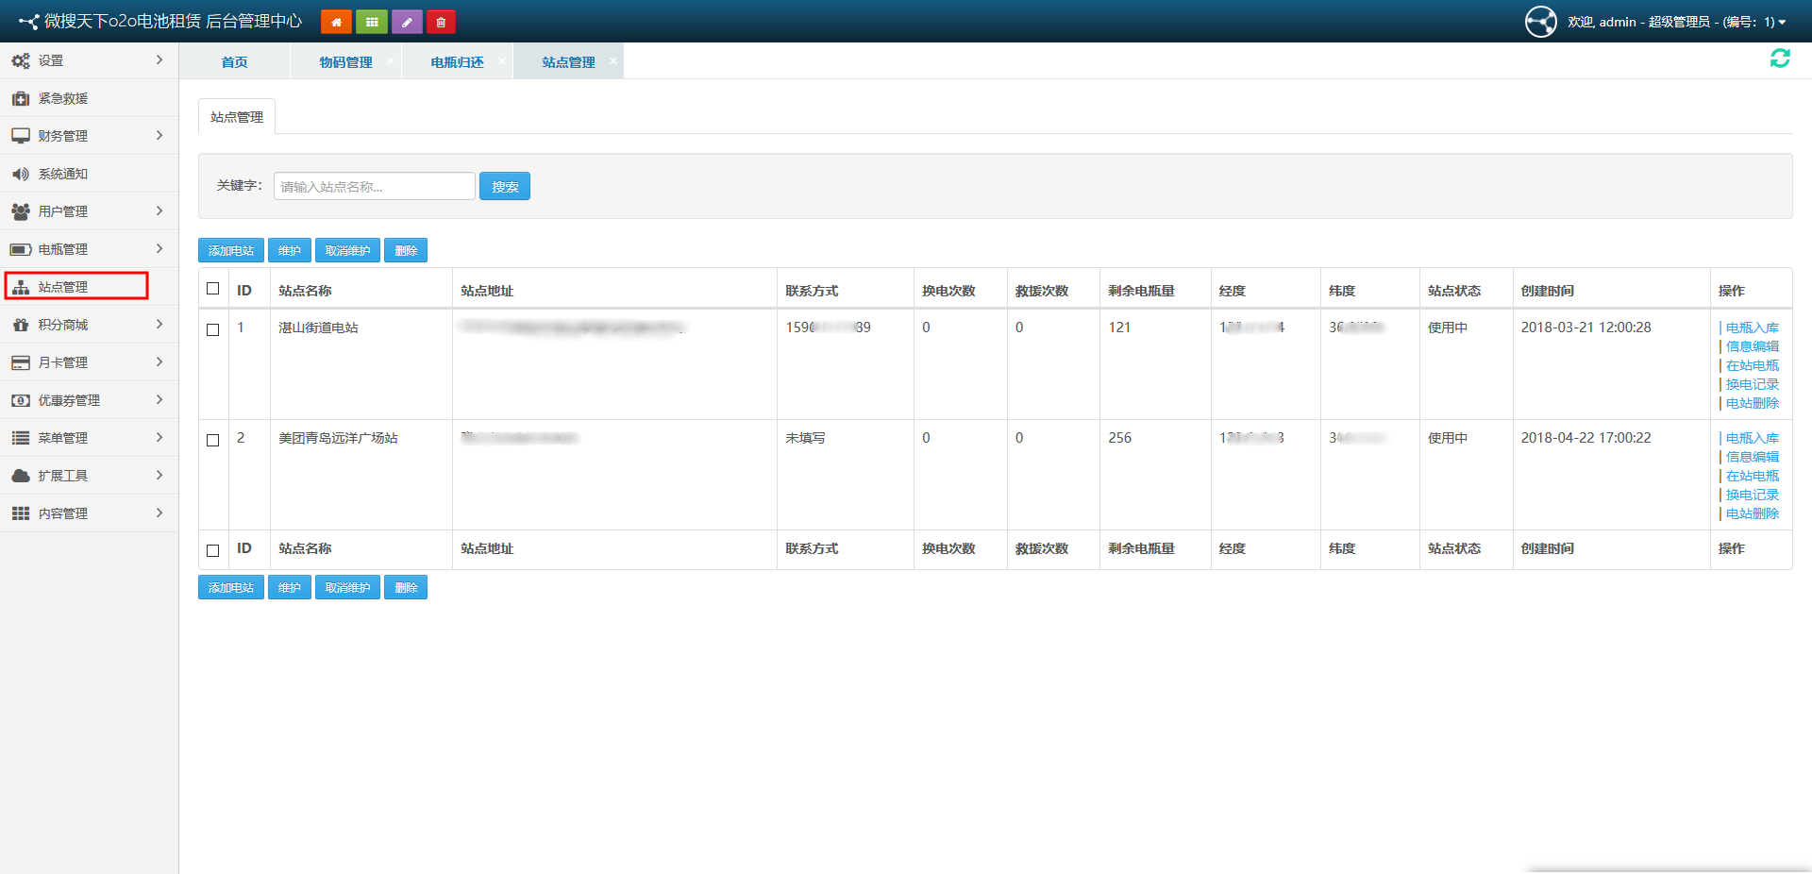Open 信息编辑 link for 湛山街道电站
Image resolution: width=1812 pixels, height=874 pixels.
(x=1752, y=346)
